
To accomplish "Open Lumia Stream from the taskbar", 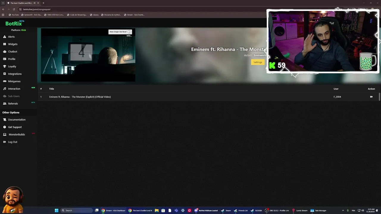I will (300, 210).
